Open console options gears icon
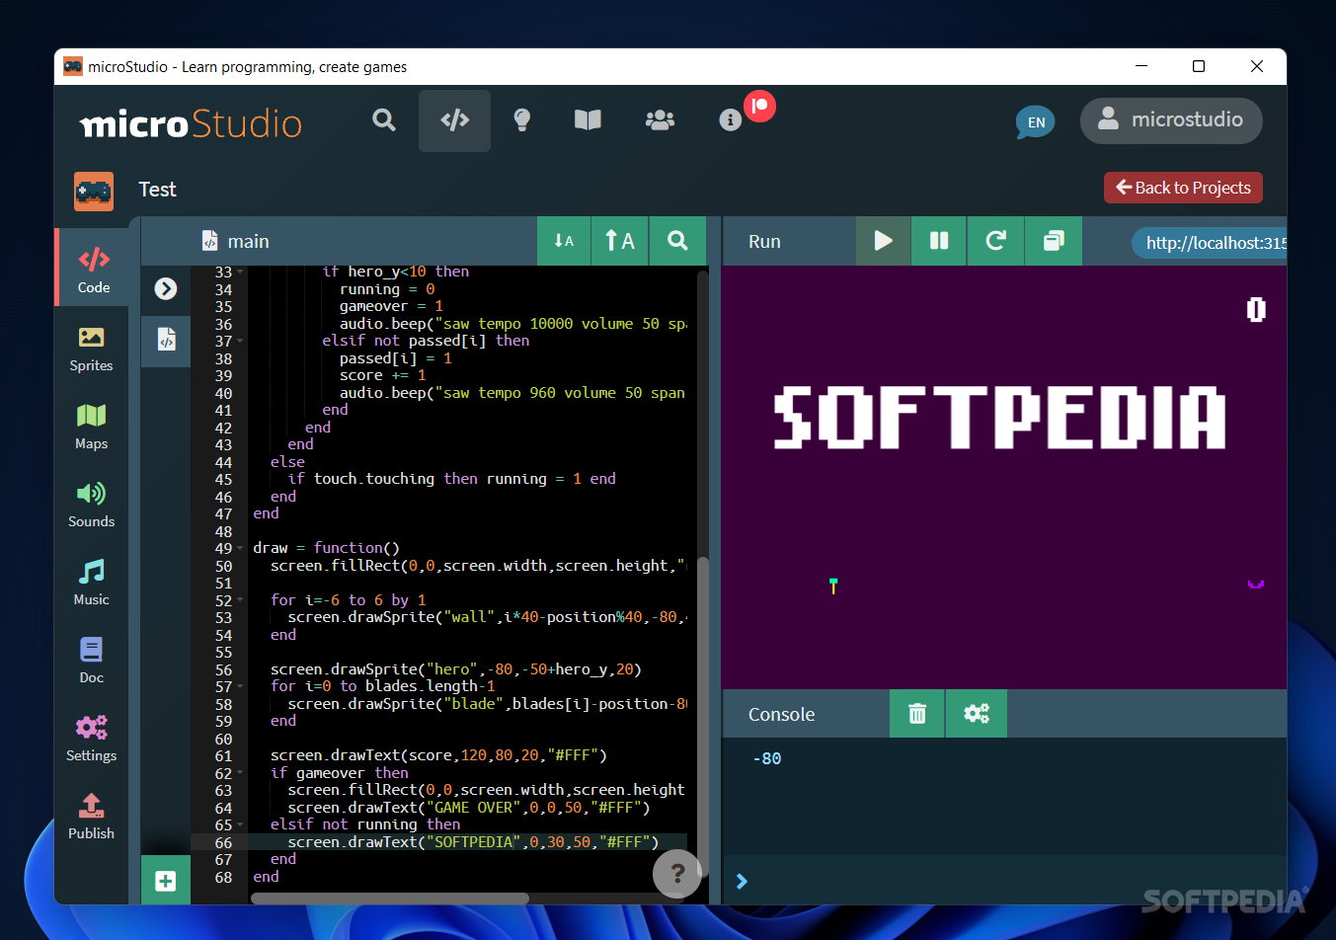The height and width of the screenshot is (940, 1336). 977,713
